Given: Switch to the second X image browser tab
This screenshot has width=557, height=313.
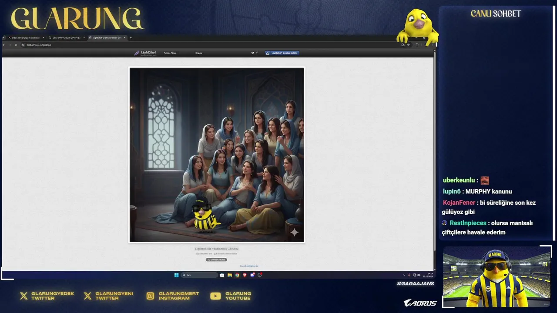Looking at the screenshot, I should click(67, 38).
